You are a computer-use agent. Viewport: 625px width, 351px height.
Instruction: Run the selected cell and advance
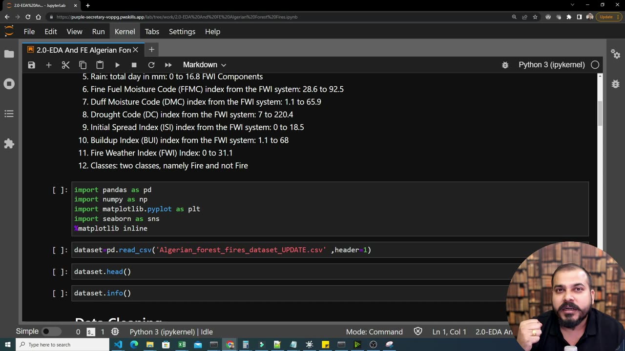117,65
